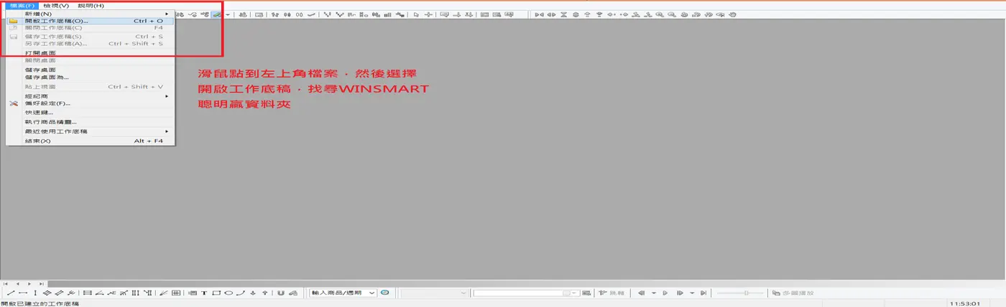Click the horizontal scrollbar above the drawing toolbar
Image resolution: width=1006 pixels, height=307 pixels.
point(527,284)
